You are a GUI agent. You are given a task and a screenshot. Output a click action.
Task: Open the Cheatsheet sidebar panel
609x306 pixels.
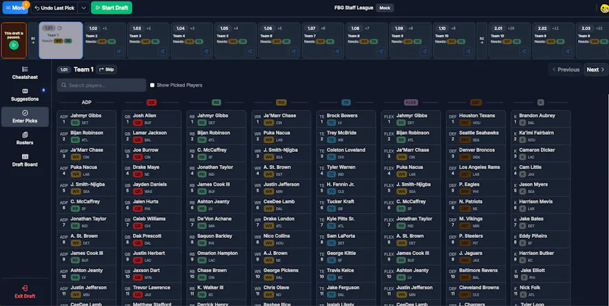25,73
